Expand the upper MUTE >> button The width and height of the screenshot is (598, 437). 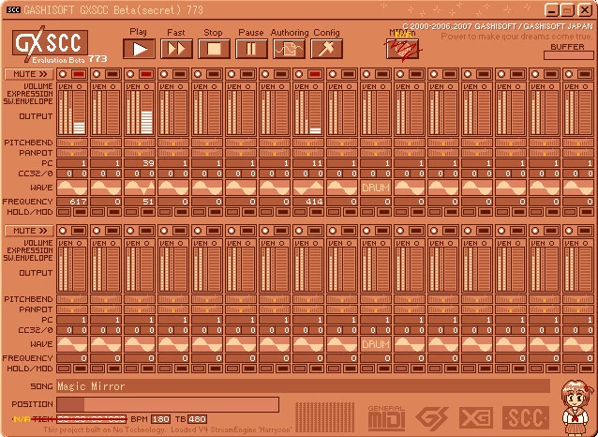click(29, 73)
